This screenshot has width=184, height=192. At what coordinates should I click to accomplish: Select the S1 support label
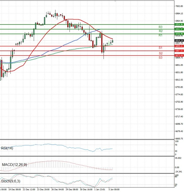(160, 48)
